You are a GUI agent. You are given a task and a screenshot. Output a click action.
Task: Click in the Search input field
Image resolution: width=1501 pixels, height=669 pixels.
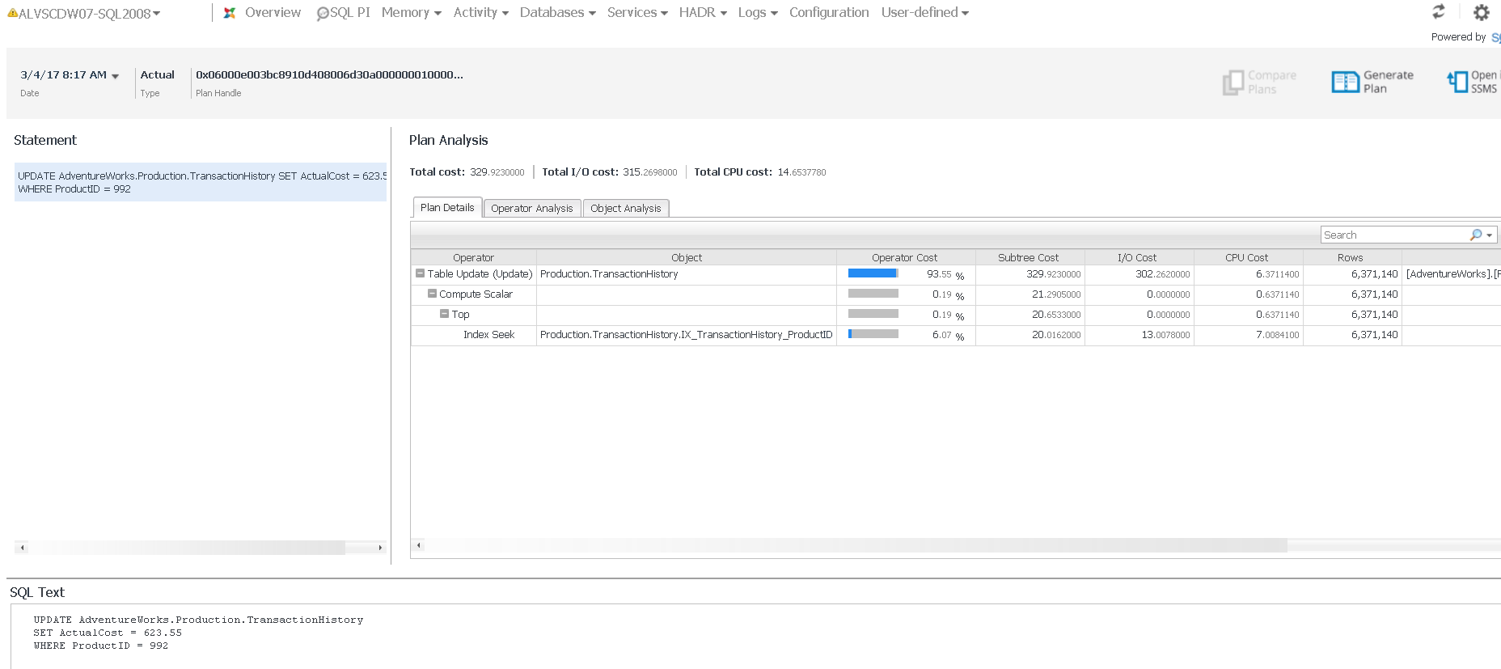[1393, 235]
